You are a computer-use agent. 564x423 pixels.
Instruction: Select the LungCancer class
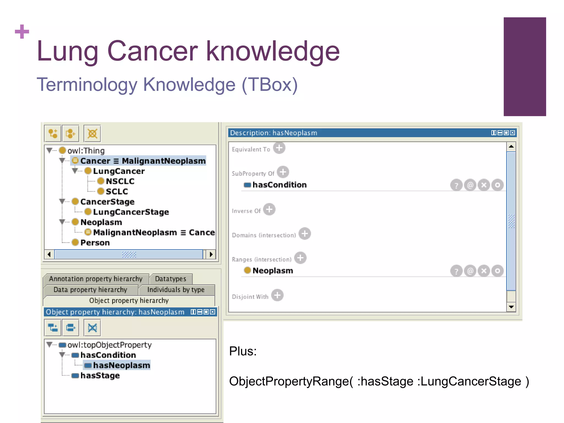115,171
